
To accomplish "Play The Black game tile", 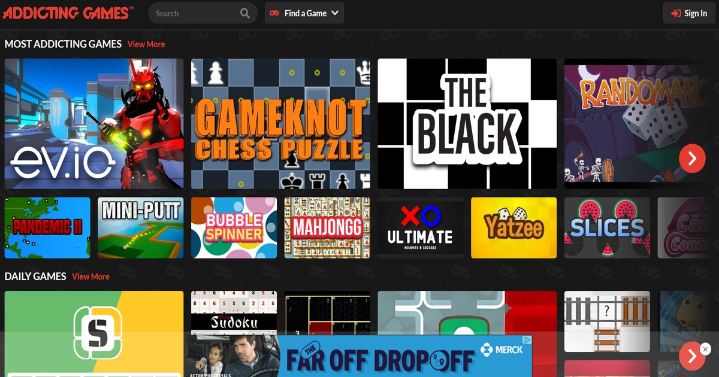I will coord(467,123).
